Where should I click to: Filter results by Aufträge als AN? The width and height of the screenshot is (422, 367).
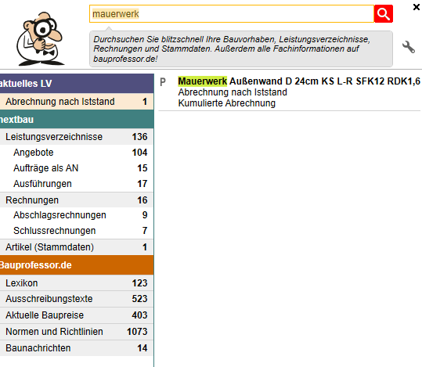point(77,168)
